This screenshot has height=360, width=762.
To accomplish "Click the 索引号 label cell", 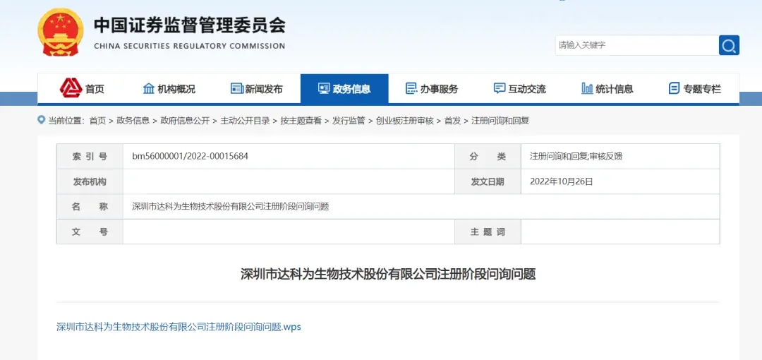I will click(90, 156).
